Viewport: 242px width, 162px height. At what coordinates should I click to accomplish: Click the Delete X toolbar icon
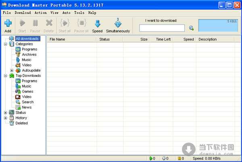(49, 23)
